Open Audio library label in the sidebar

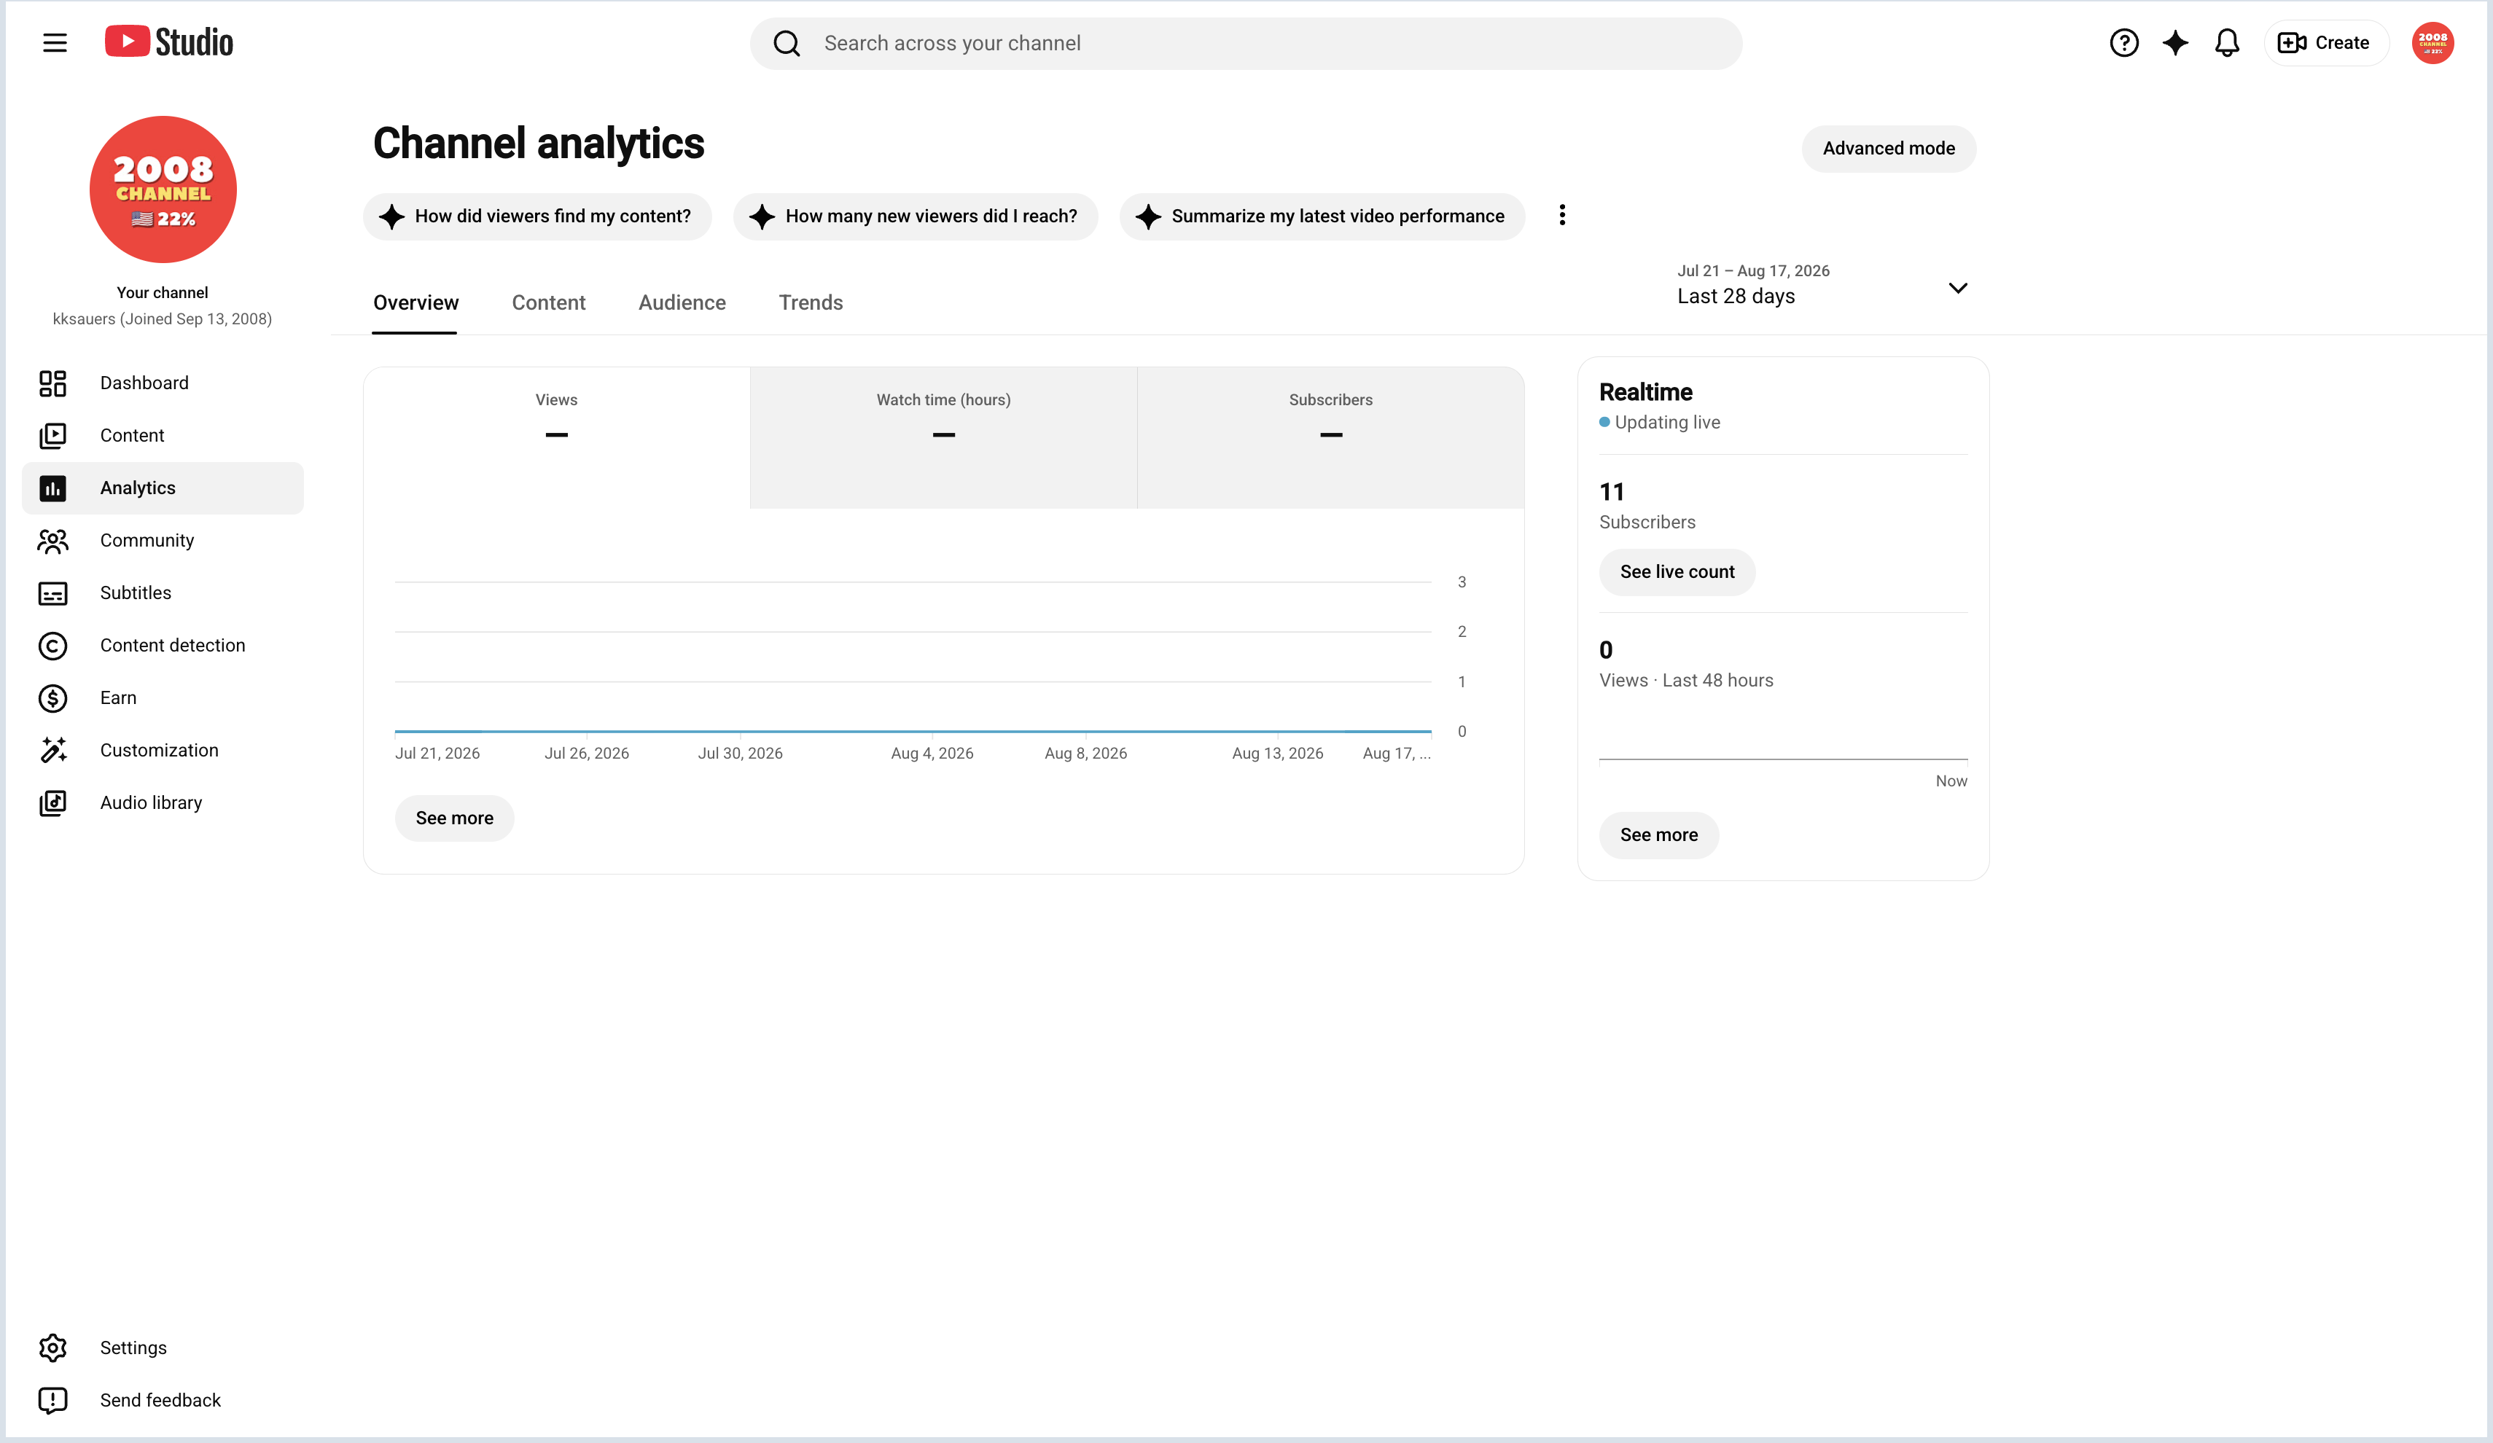click(150, 802)
